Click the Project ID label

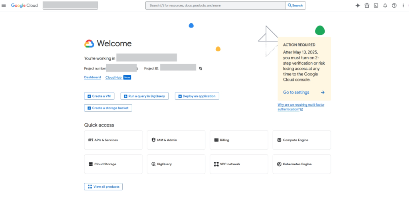point(151,69)
